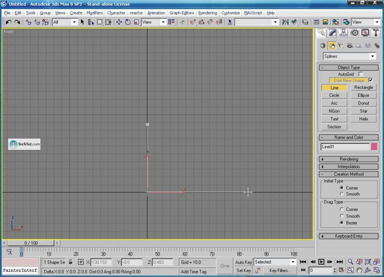Viewport: 384px width, 277px height.
Task: Select Drag Type Smooth radio button
Action: pos(342,216)
